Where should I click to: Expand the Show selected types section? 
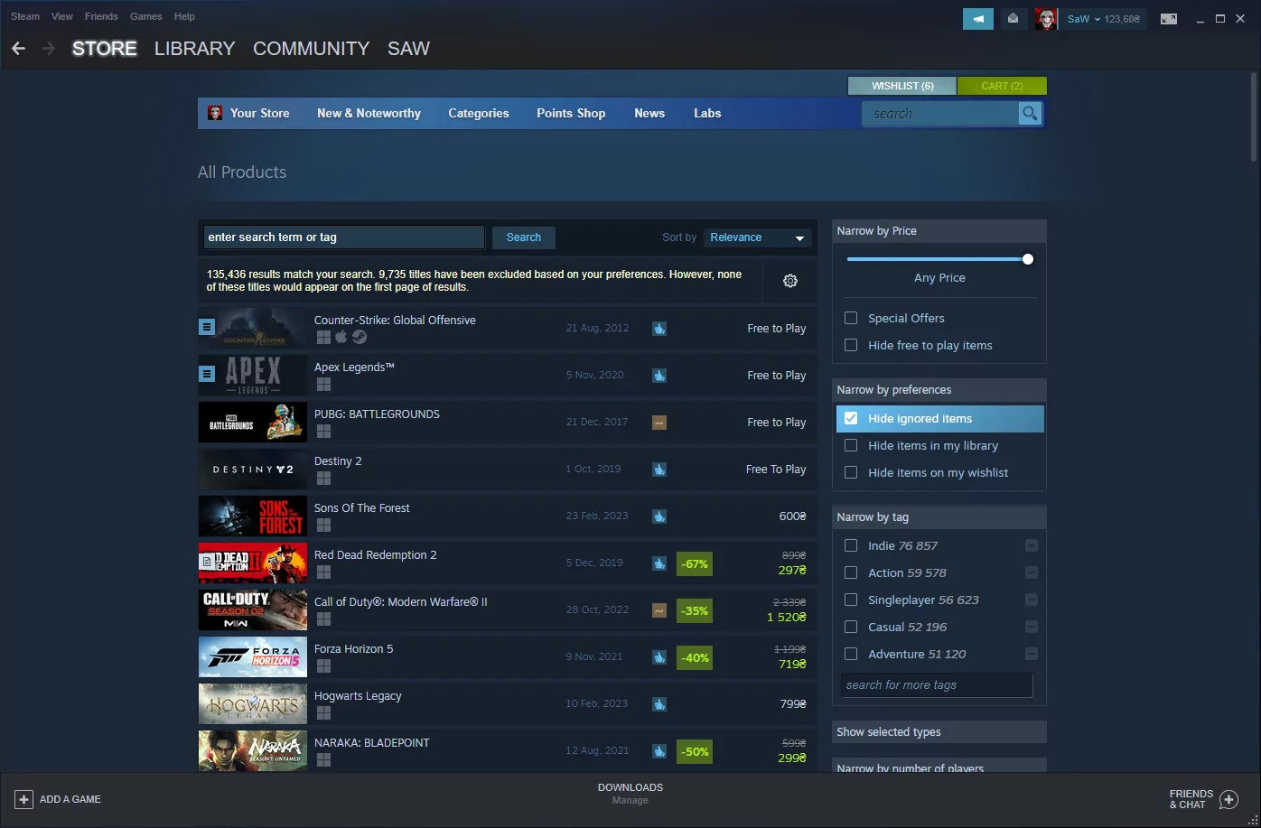point(939,732)
